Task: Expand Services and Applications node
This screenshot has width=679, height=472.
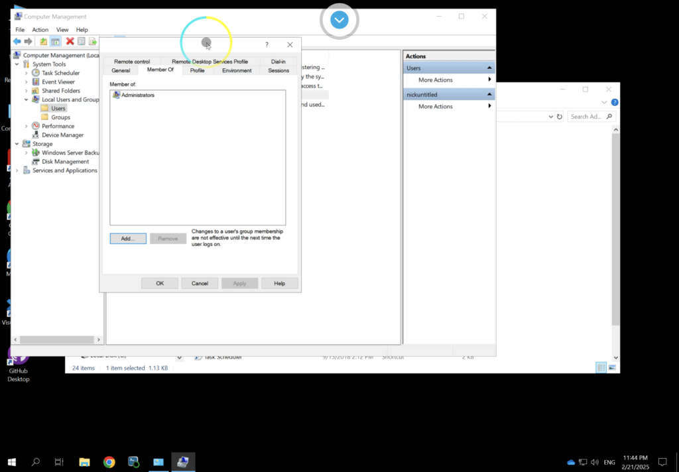Action: point(18,170)
